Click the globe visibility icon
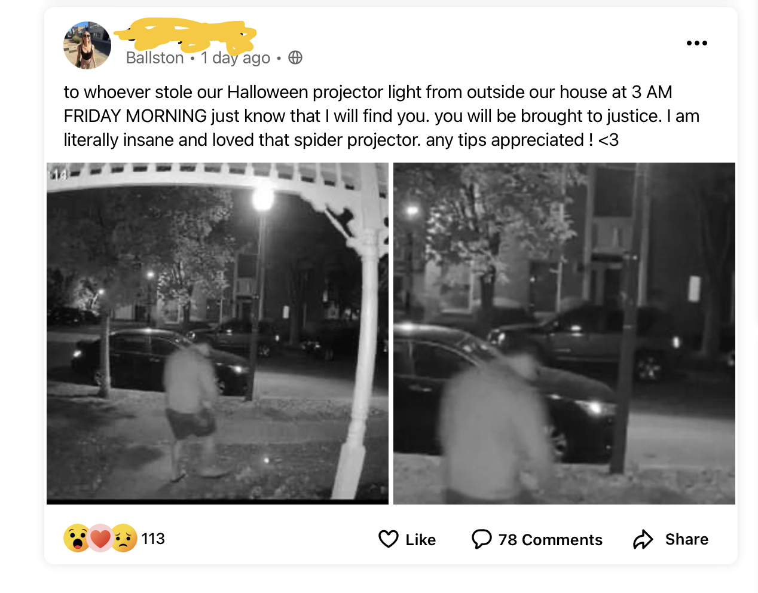The width and height of the screenshot is (758, 593). (x=295, y=57)
